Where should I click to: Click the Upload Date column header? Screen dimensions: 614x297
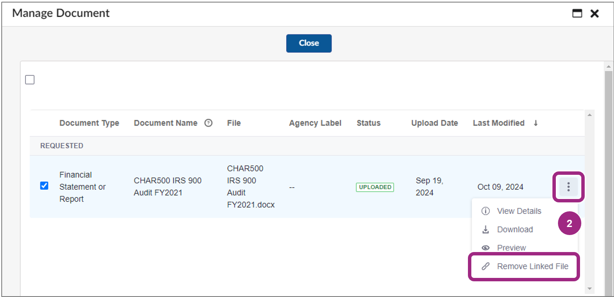pos(434,123)
